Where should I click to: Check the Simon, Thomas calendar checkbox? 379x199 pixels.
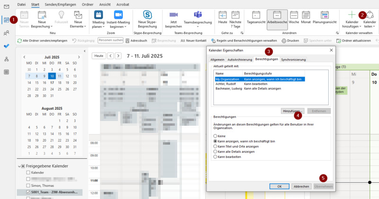28,186
